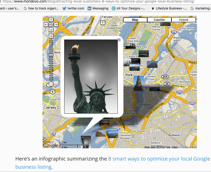This screenshot has width=211, height=172.
Task: Switch to the Hybrid view tab
Action: (183, 20)
